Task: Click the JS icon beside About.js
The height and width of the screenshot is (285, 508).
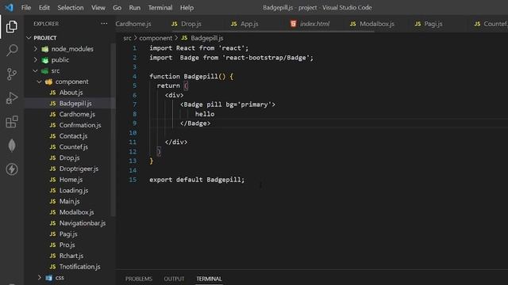Action: coord(52,93)
